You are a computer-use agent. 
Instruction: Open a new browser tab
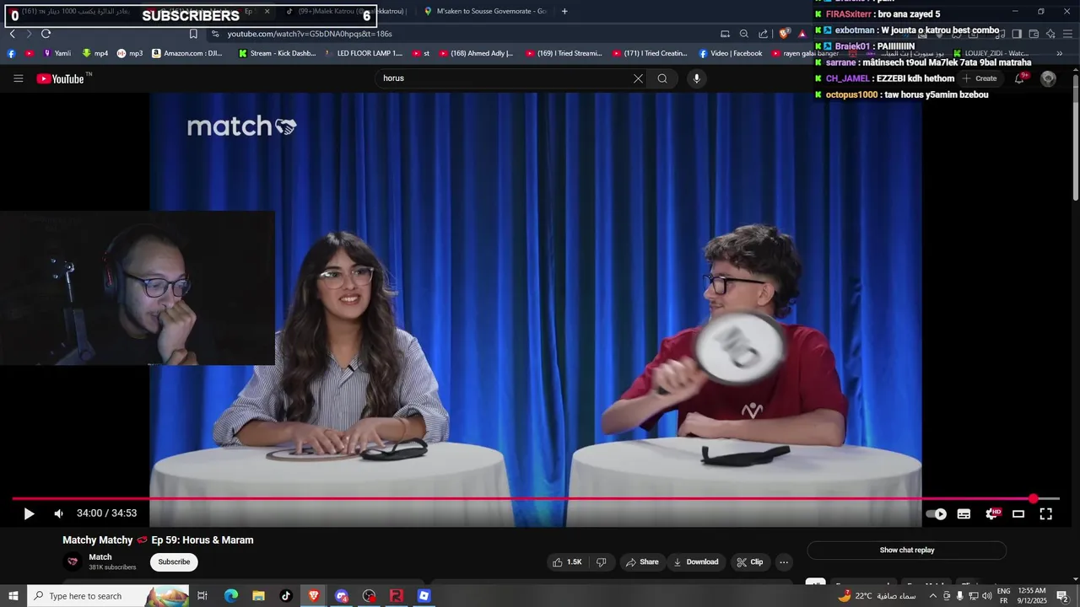click(564, 11)
